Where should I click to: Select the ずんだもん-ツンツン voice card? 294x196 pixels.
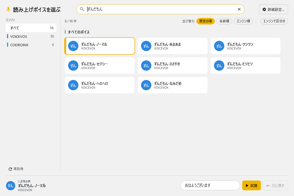[x=245, y=46]
